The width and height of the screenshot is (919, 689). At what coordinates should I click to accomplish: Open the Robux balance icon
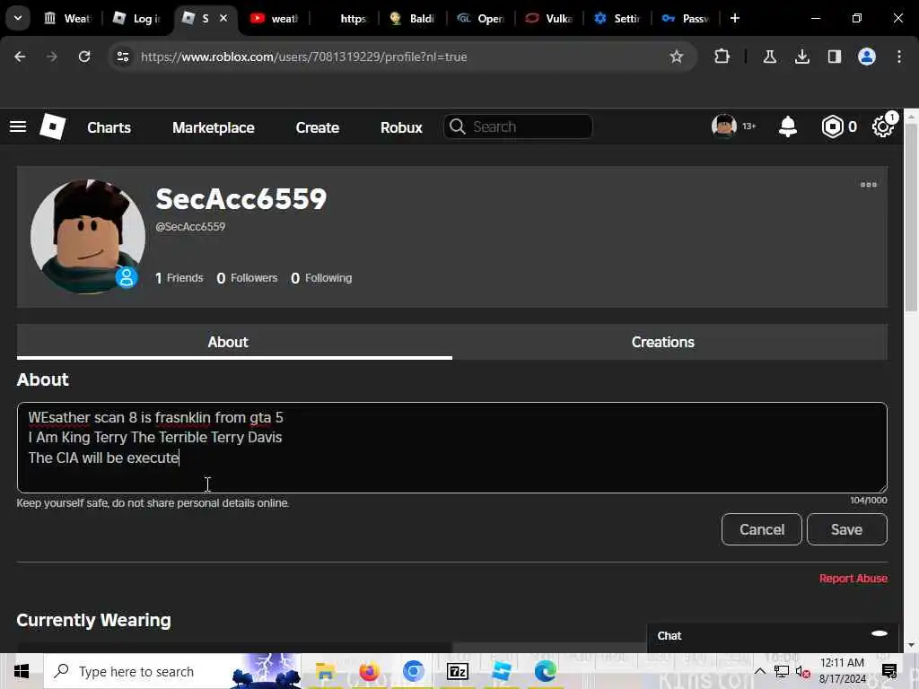click(832, 126)
